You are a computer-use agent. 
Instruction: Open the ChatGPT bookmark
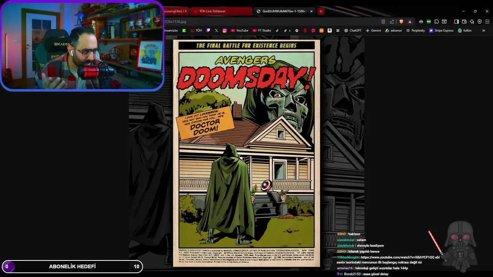(x=353, y=30)
